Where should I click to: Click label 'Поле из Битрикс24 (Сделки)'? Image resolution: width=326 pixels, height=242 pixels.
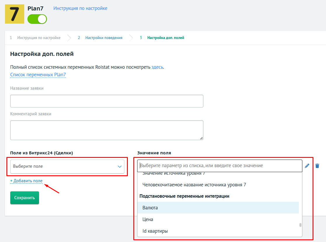41,153
